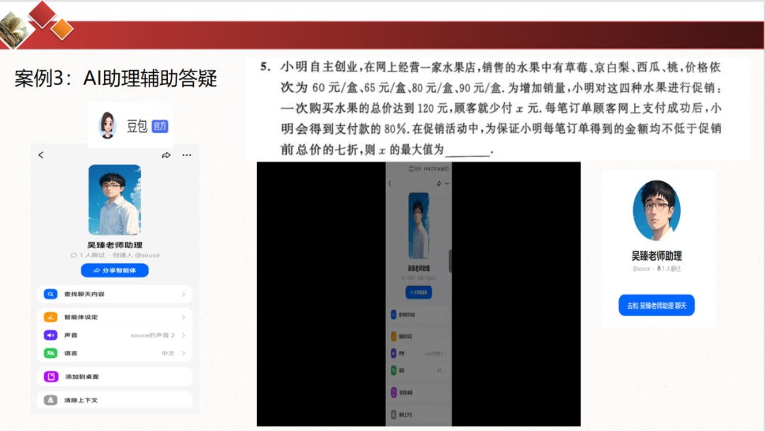Click 去和 吴臻老师助理 聊天 button
Image resolution: width=765 pixels, height=431 pixels.
[x=656, y=305]
